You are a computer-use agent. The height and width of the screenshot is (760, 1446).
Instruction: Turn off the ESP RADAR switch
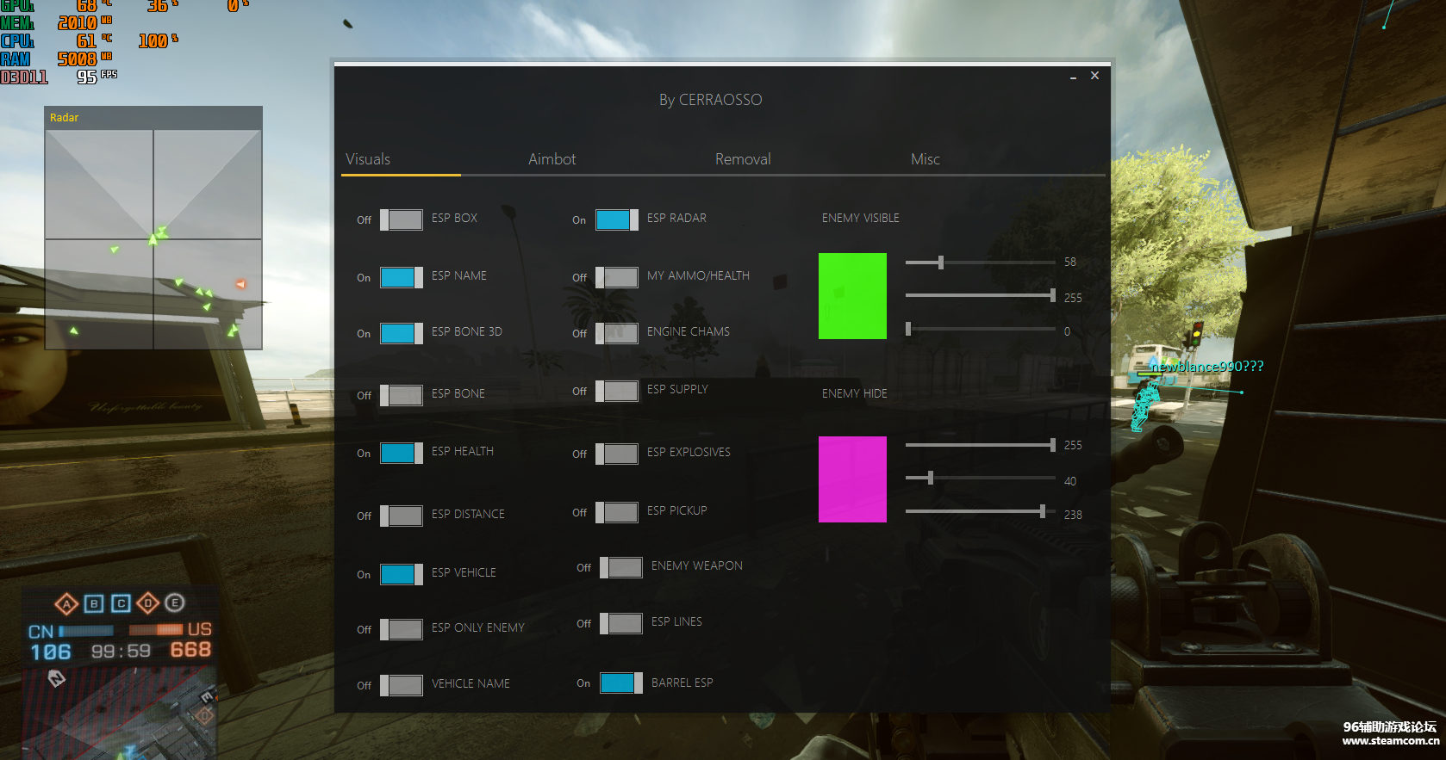[616, 219]
